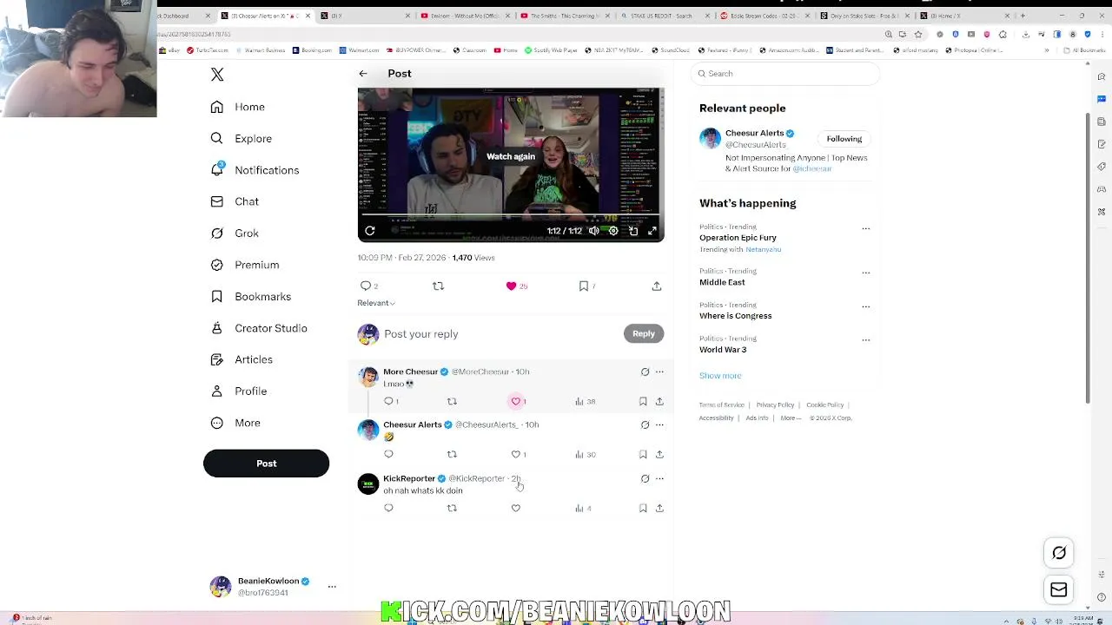Open the SoundCloud bookmark

[x=670, y=50]
